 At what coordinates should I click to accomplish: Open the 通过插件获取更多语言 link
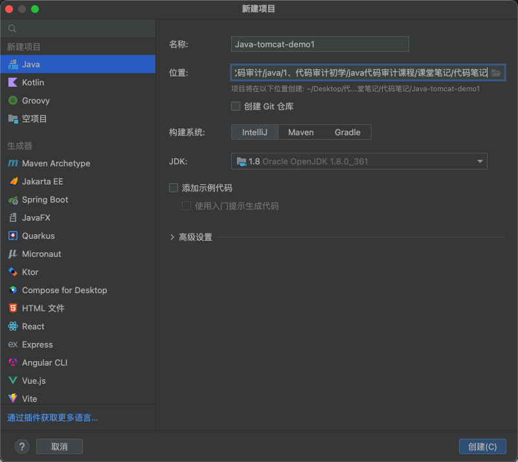(x=52, y=418)
